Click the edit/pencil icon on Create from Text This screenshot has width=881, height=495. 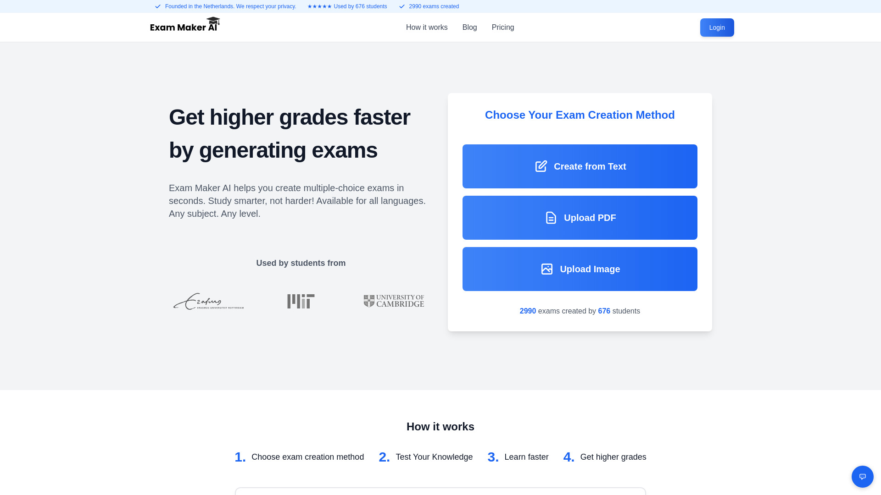pos(541,166)
